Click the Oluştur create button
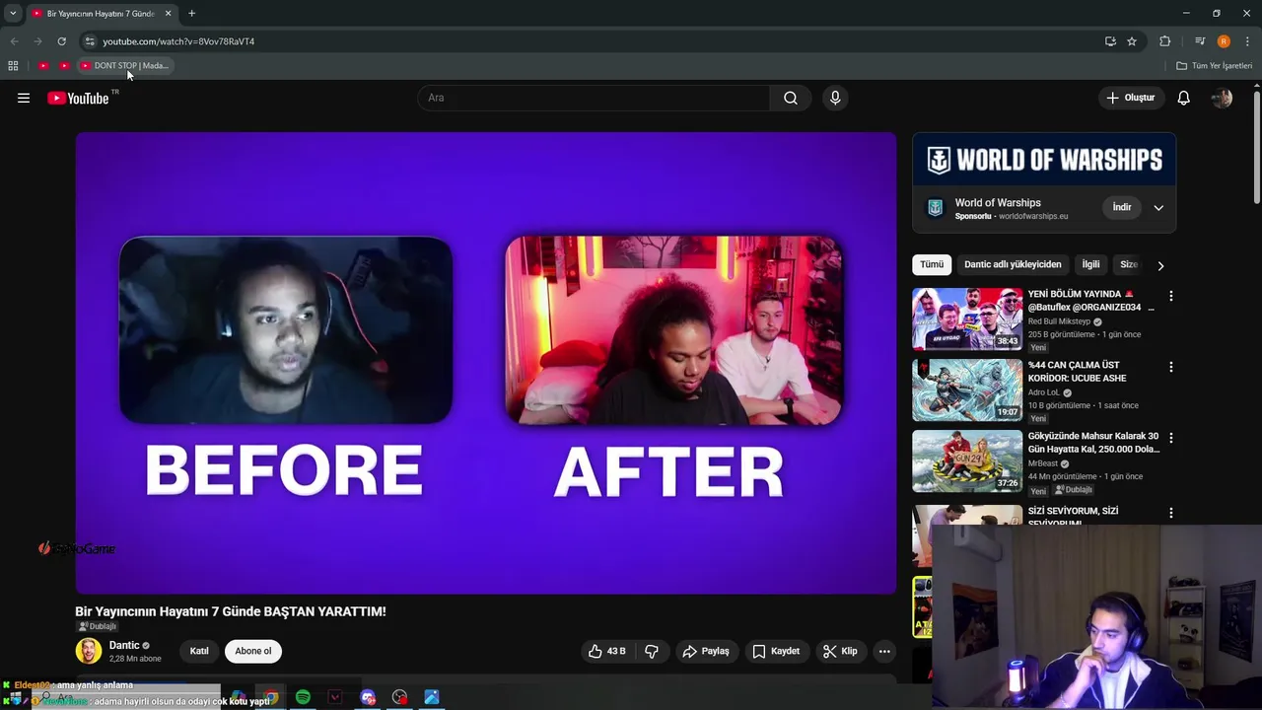 (x=1131, y=98)
